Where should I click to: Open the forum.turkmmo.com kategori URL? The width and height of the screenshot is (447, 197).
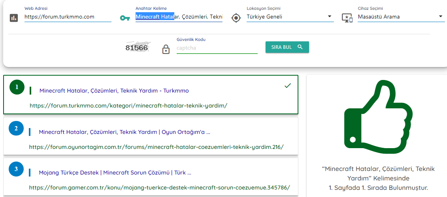128,106
